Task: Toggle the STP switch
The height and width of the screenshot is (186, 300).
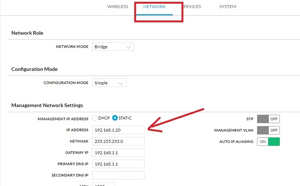Action: (268, 119)
